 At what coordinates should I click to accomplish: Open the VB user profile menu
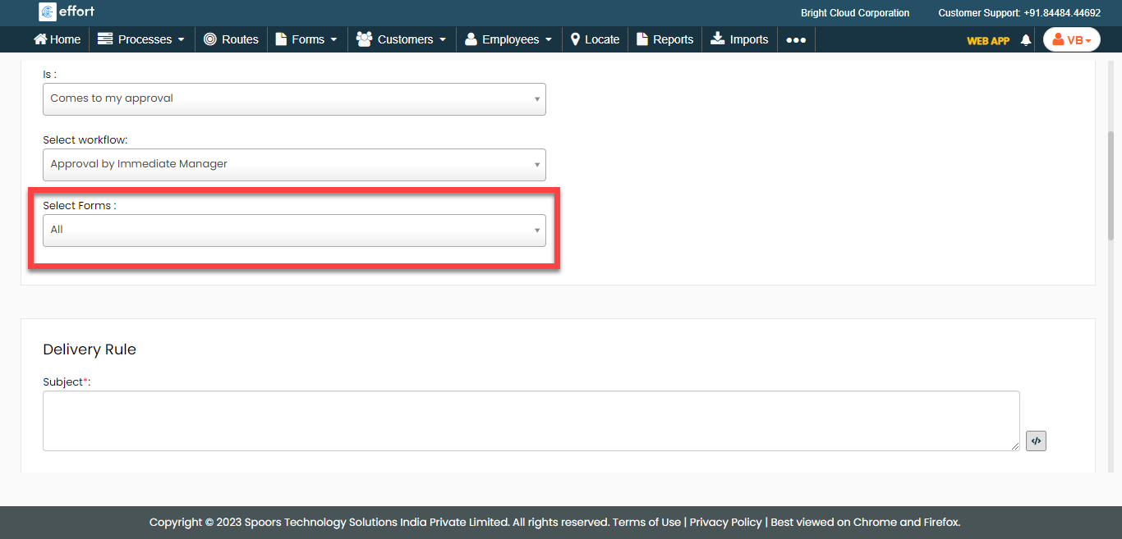click(x=1071, y=40)
